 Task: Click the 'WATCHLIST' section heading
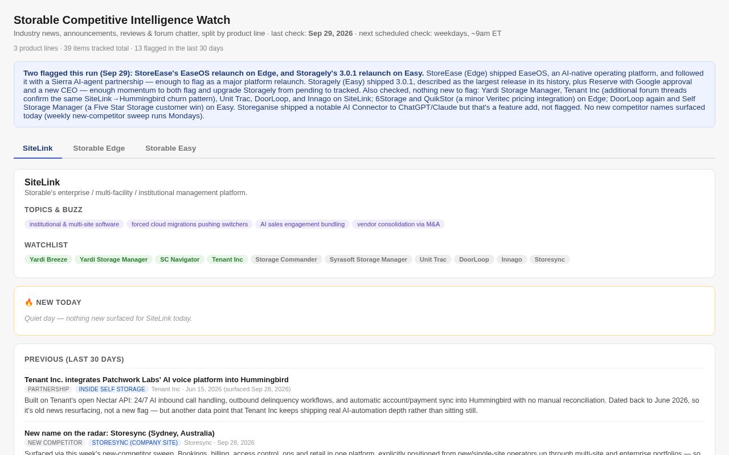[x=46, y=245]
